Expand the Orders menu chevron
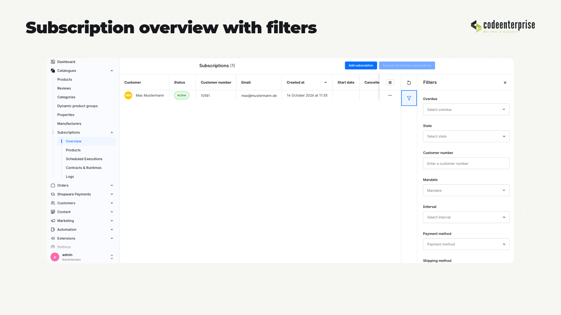561x315 pixels. pyautogui.click(x=112, y=185)
